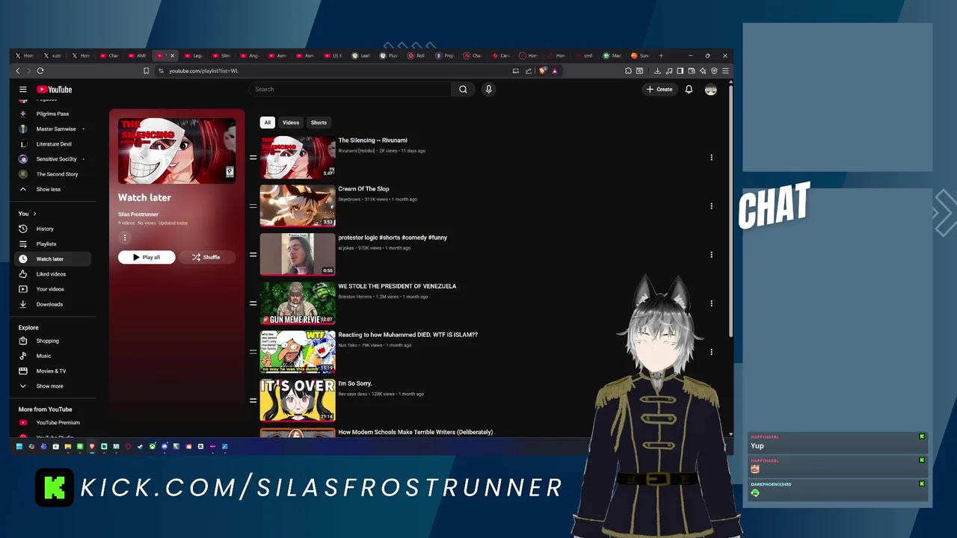This screenshot has width=957, height=538.
Task: Click the How Modern Schools Make Terrible Writers title
Action: pyautogui.click(x=416, y=432)
